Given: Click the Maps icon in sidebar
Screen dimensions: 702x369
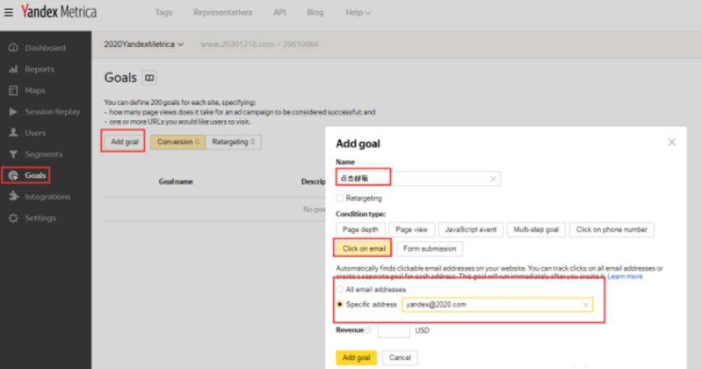Looking at the screenshot, I should 14,90.
